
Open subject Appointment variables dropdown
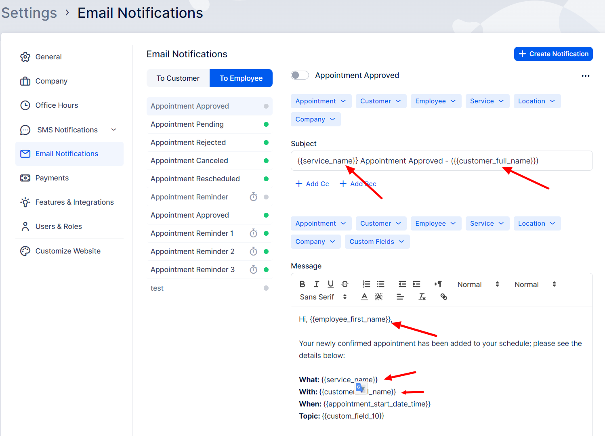(321, 101)
